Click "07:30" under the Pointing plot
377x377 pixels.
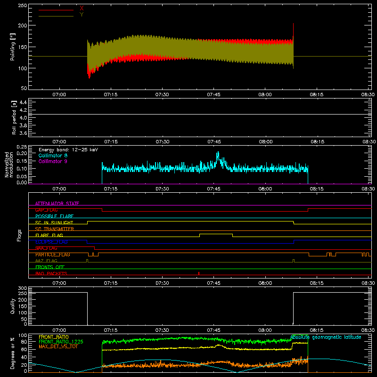tap(162, 95)
